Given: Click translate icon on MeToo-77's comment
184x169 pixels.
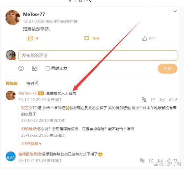Looking at the screenshot, I should tap(144, 100).
